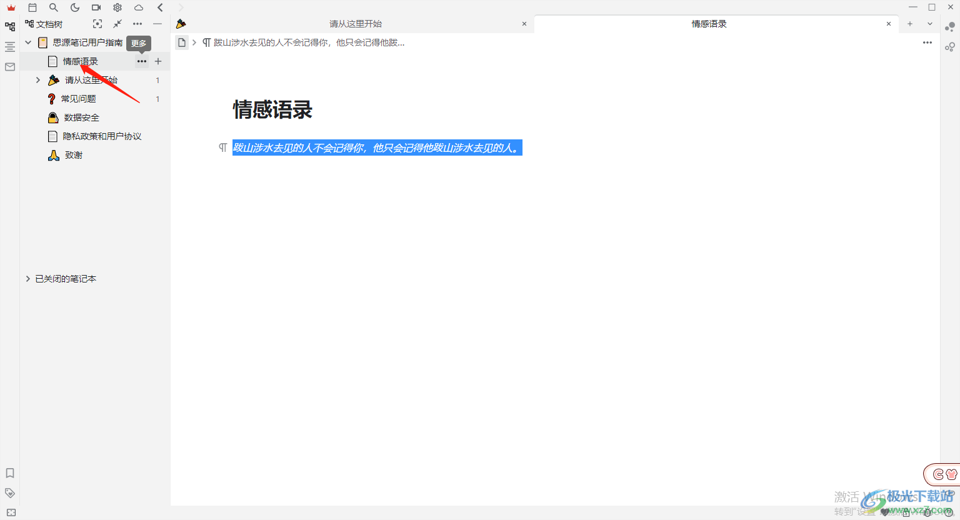Expand the 已关闭的笔记本 section
The height and width of the screenshot is (520, 960).
28,279
